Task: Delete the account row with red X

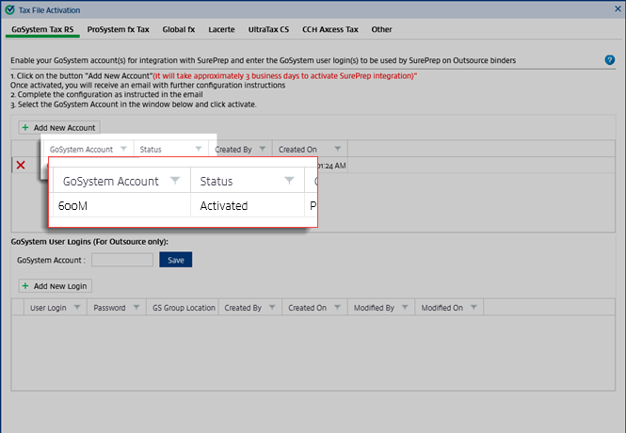Action: (x=21, y=166)
